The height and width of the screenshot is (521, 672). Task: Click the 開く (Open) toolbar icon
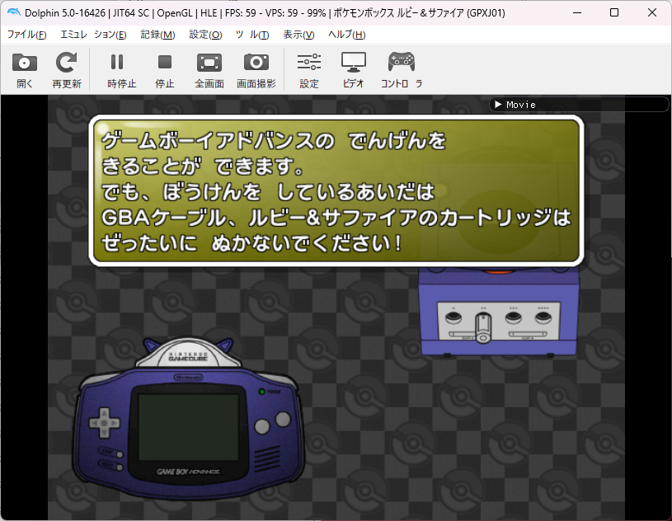coord(25,70)
